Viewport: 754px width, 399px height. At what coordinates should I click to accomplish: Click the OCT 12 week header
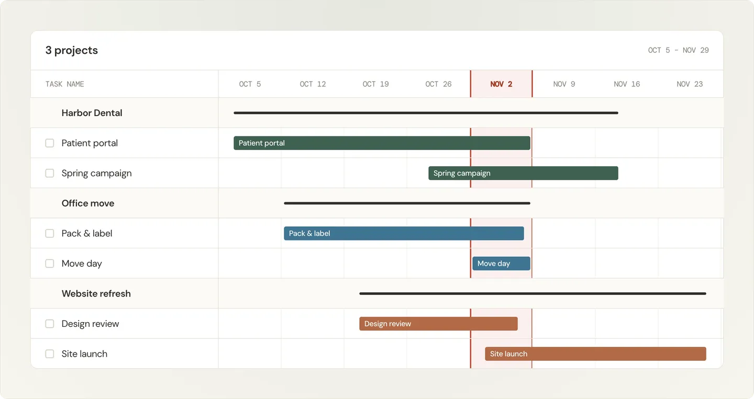[313, 84]
